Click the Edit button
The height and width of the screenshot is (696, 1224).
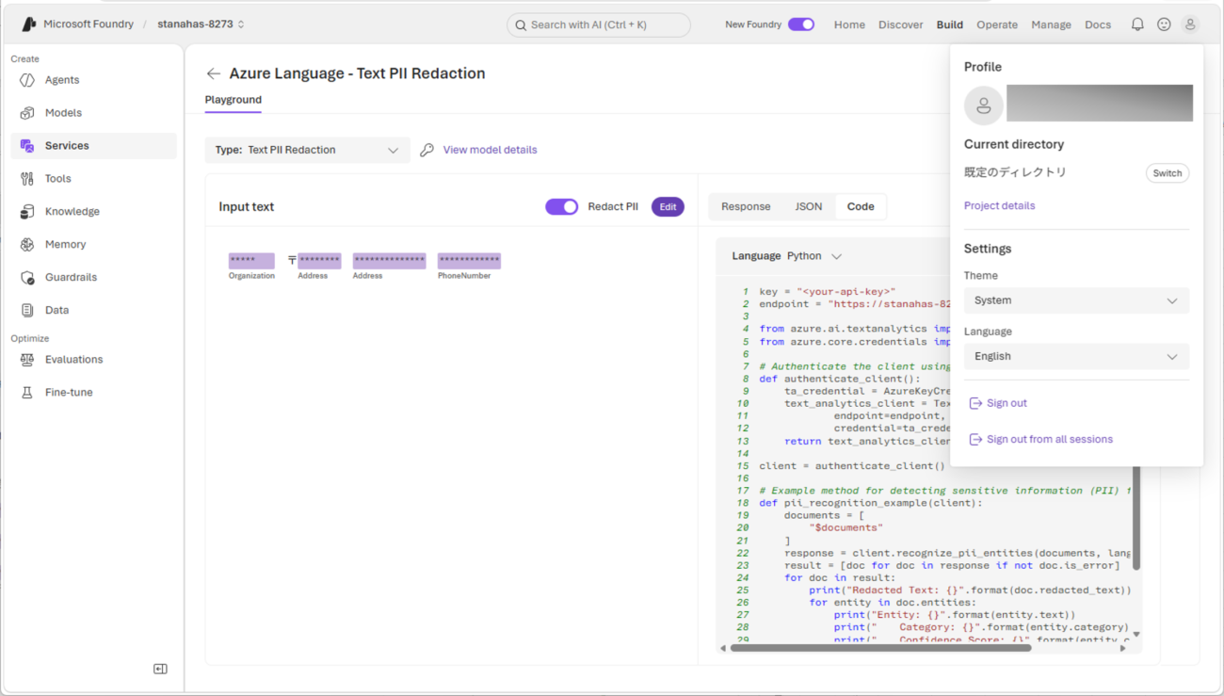click(668, 207)
